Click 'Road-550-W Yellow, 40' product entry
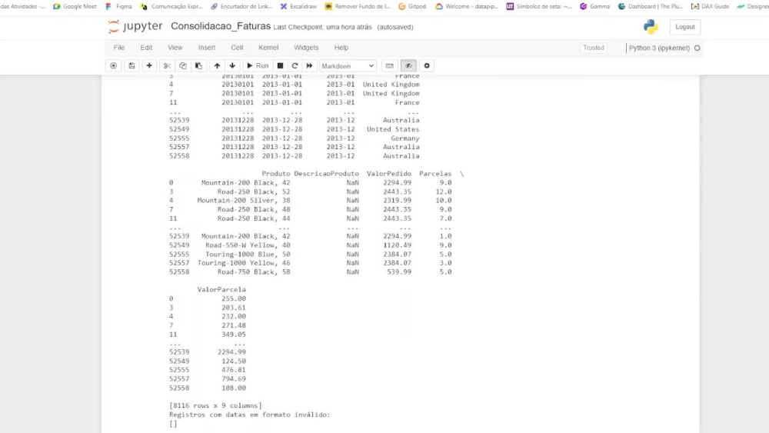The height and width of the screenshot is (433, 769). pos(248,245)
